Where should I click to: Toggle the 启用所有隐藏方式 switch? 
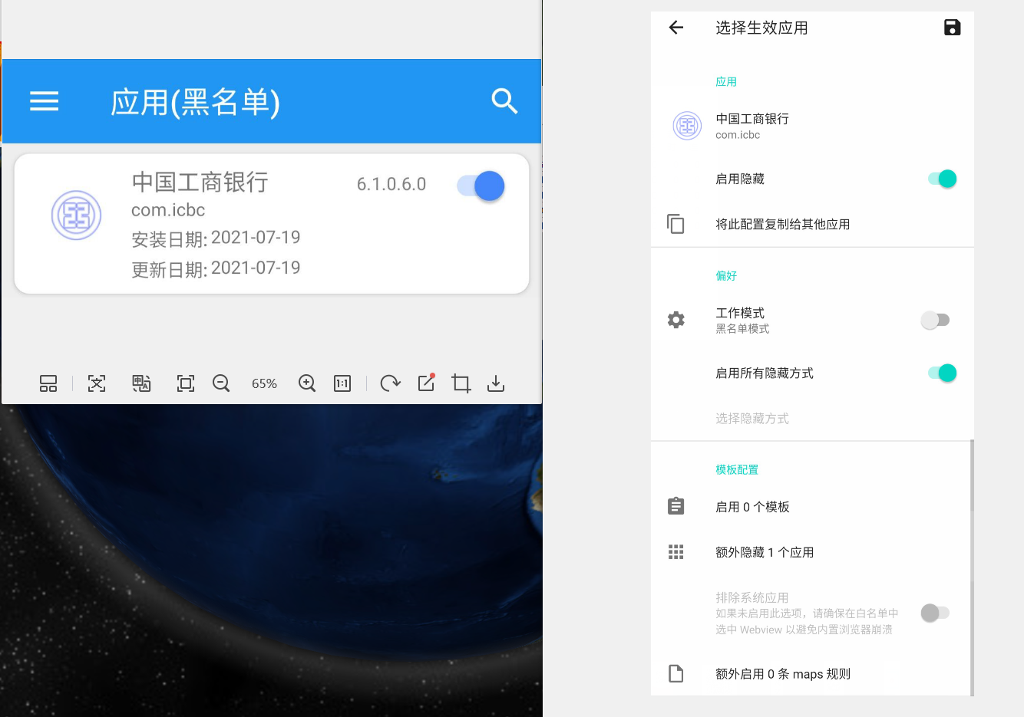(942, 373)
